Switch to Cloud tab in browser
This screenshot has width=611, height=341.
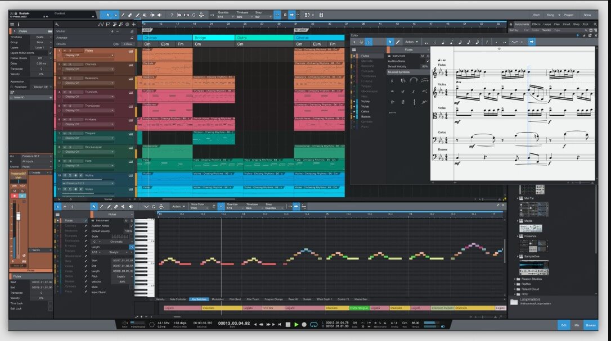point(566,24)
